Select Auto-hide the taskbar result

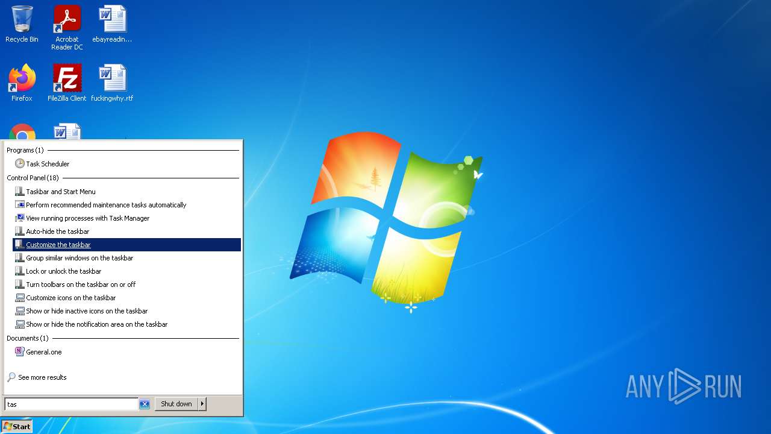tap(126, 231)
